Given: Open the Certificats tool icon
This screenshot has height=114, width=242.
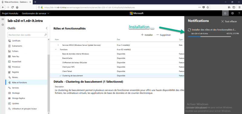Looking at the screenshot, I should point(9,41).
